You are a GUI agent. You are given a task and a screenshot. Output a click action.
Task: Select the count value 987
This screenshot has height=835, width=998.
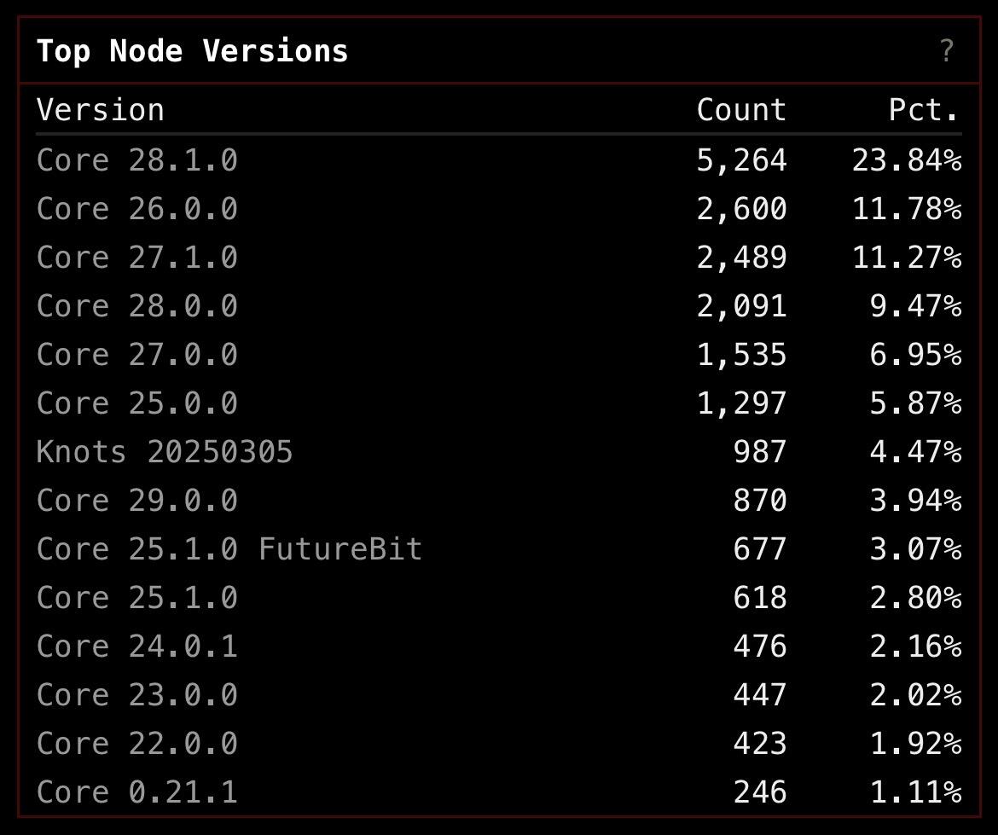tap(760, 452)
